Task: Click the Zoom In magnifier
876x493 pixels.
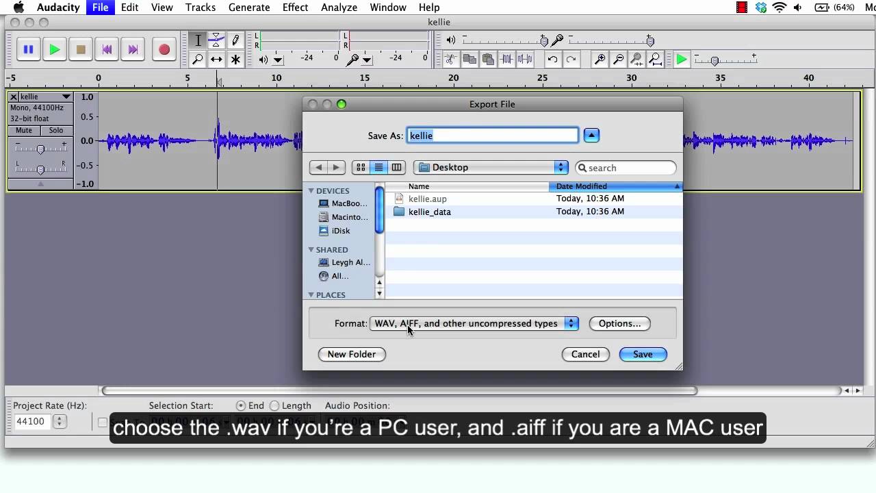Action: [600, 60]
